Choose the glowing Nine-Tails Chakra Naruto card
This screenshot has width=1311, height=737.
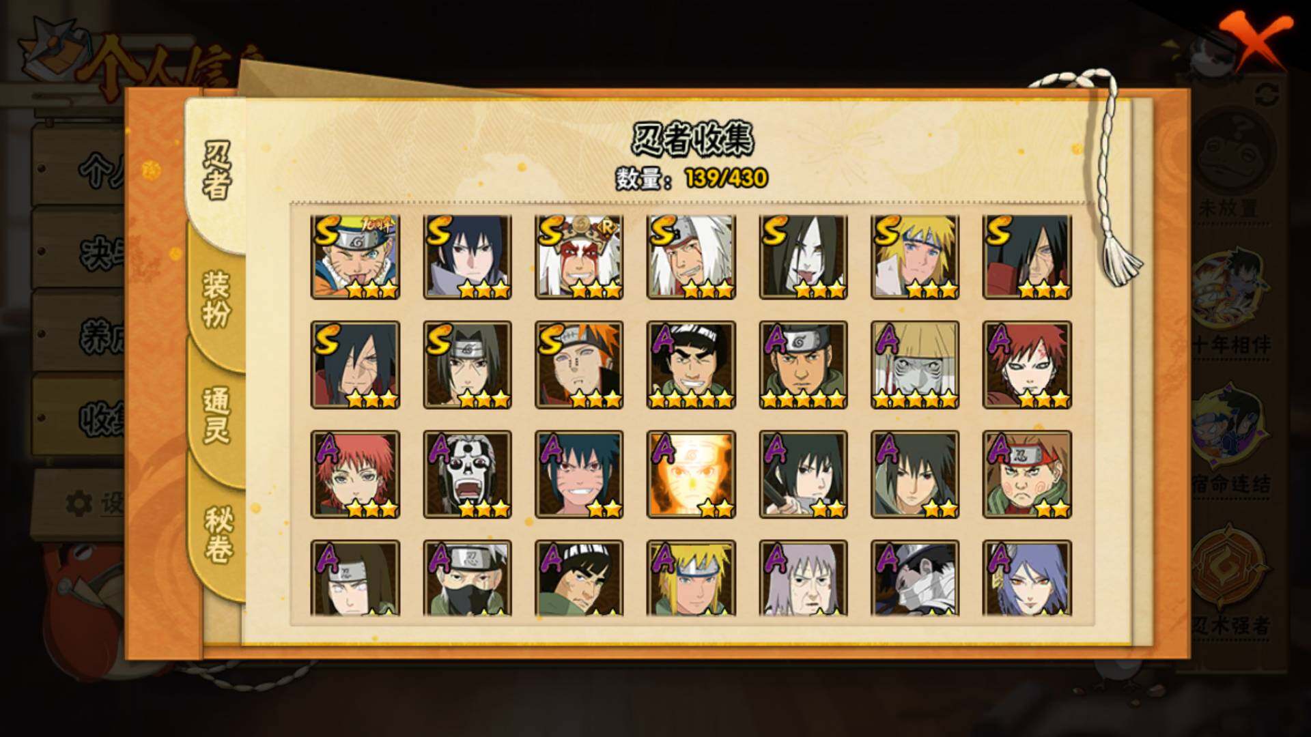click(691, 474)
